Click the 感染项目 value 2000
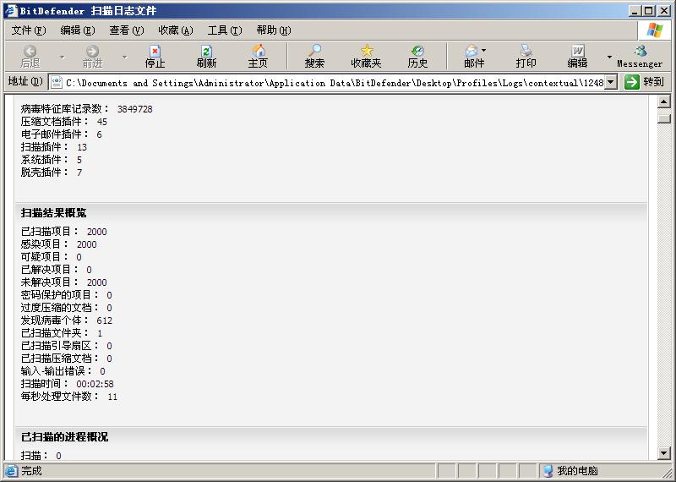The width and height of the screenshot is (676, 482). tap(87, 244)
